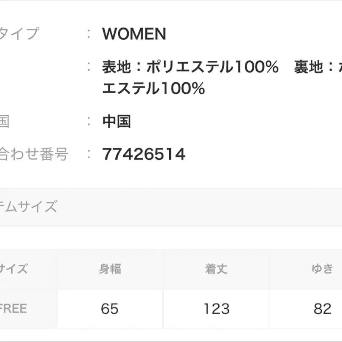Viewport: 342px width, 342px height.
Task: Select the second-line エステル100% text
Action: (153, 89)
